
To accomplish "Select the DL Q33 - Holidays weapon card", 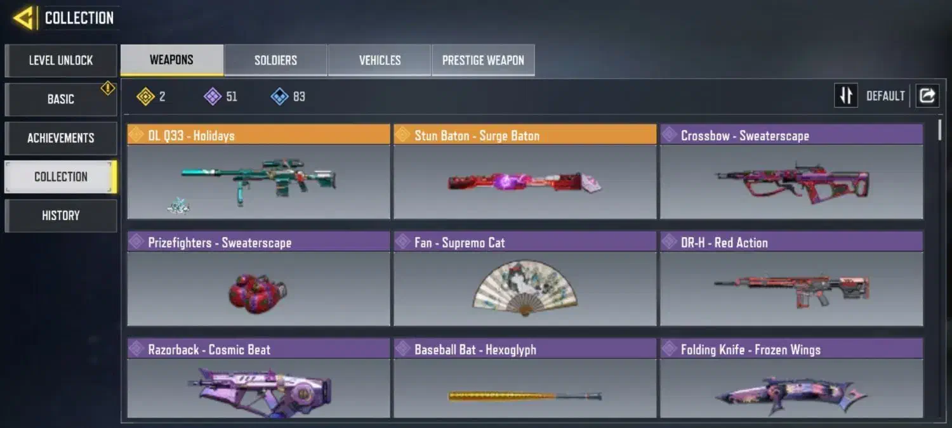I will coord(258,171).
